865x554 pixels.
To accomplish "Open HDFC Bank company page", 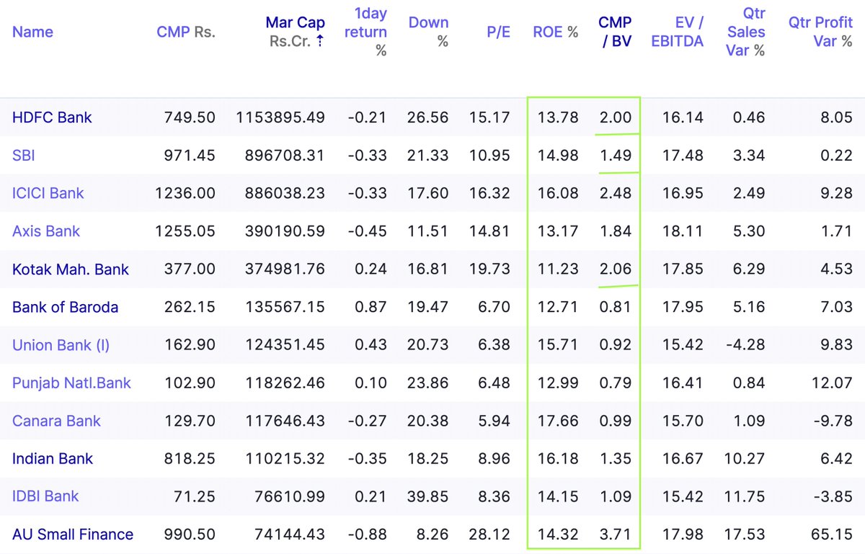I will click(x=52, y=117).
